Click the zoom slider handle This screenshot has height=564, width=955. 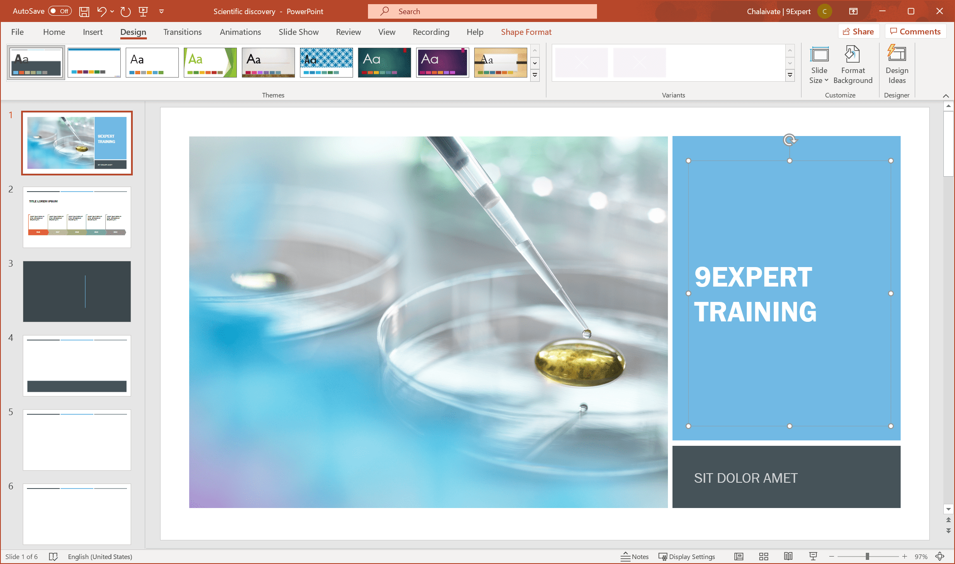[867, 557]
